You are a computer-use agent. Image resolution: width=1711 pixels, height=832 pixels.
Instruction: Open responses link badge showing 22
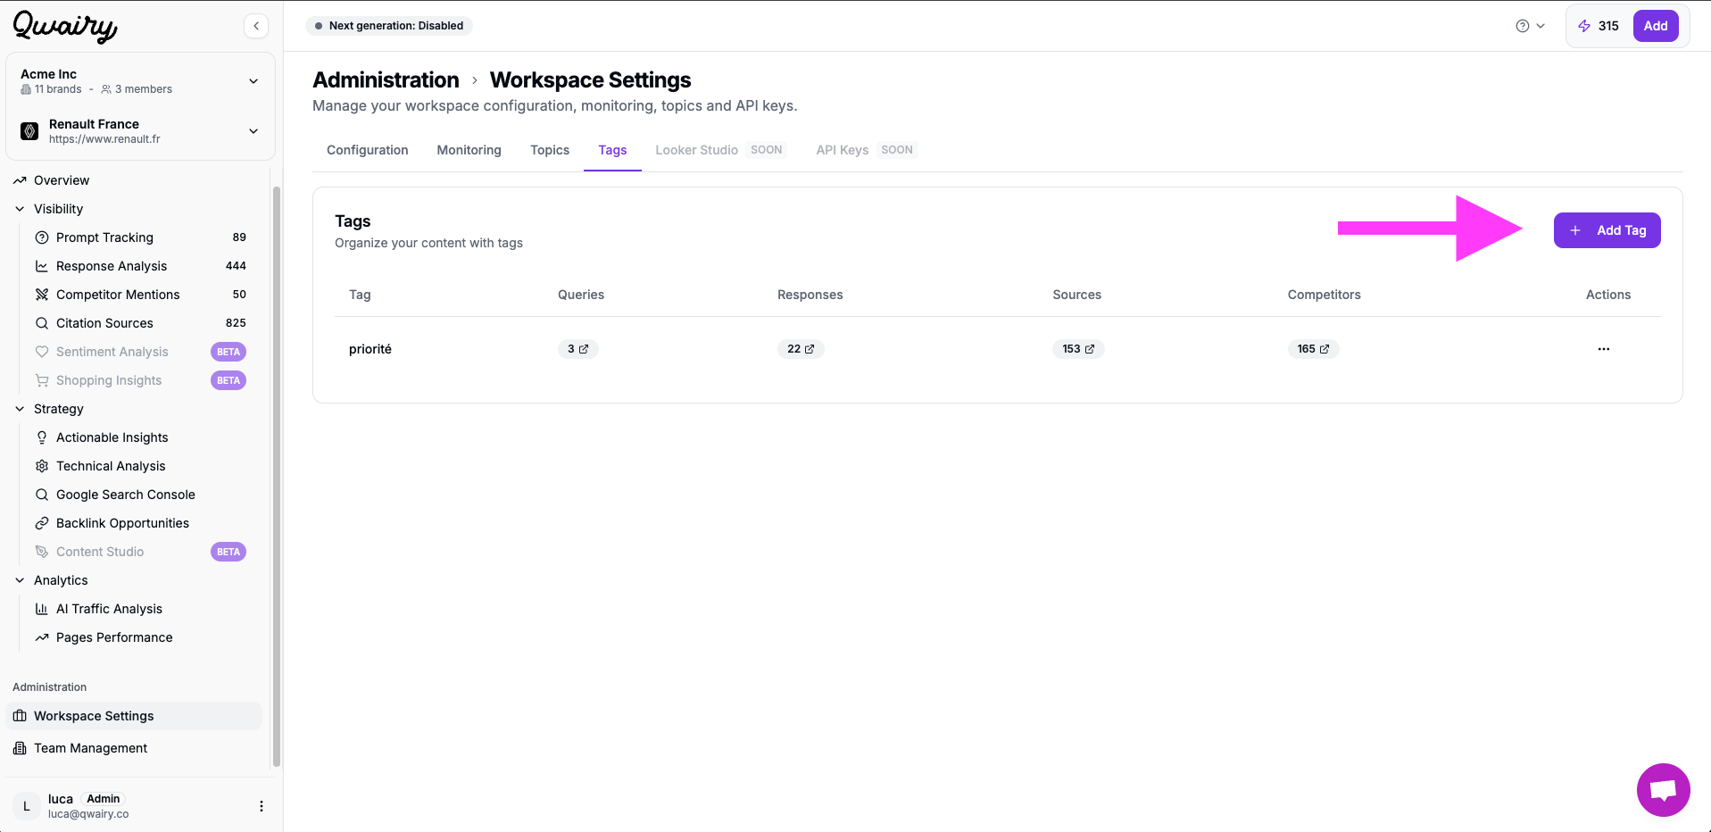pyautogui.click(x=801, y=349)
